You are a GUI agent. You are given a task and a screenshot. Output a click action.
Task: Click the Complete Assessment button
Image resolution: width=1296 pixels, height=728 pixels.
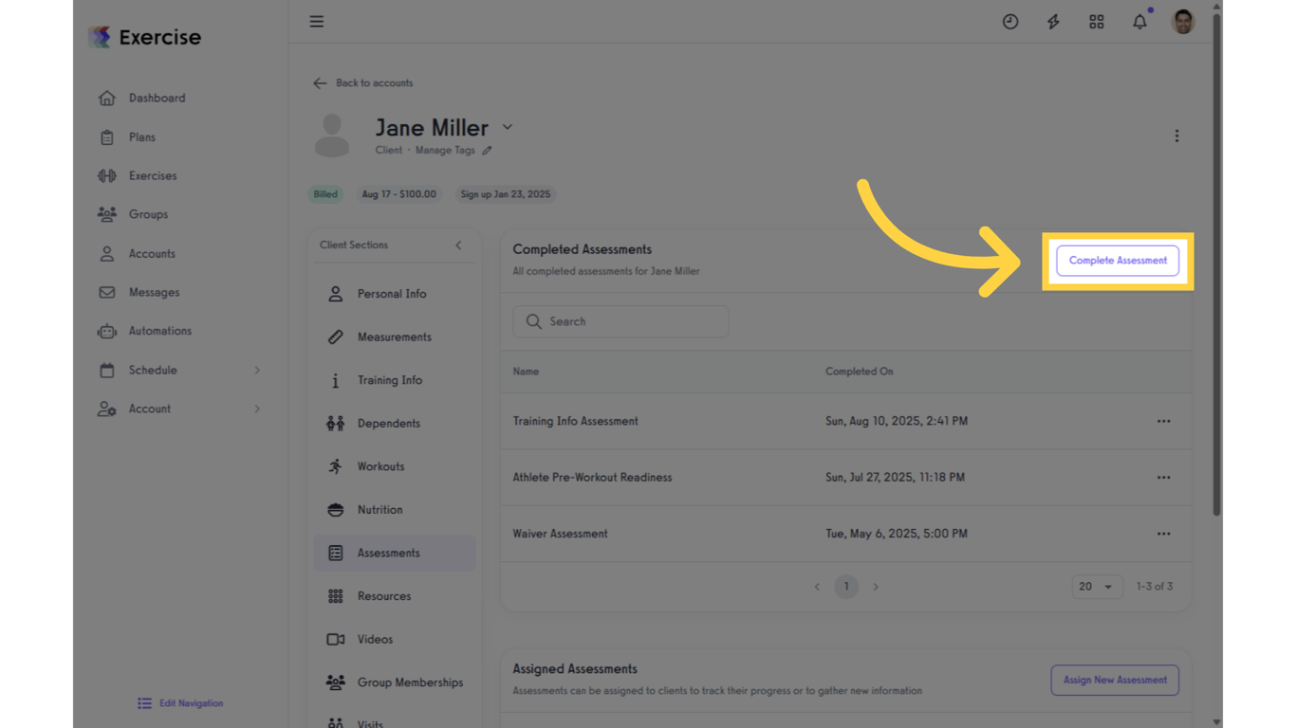(x=1118, y=261)
